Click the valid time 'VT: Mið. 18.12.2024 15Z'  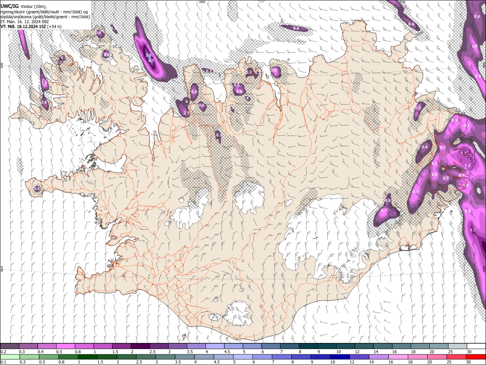pos(24,27)
